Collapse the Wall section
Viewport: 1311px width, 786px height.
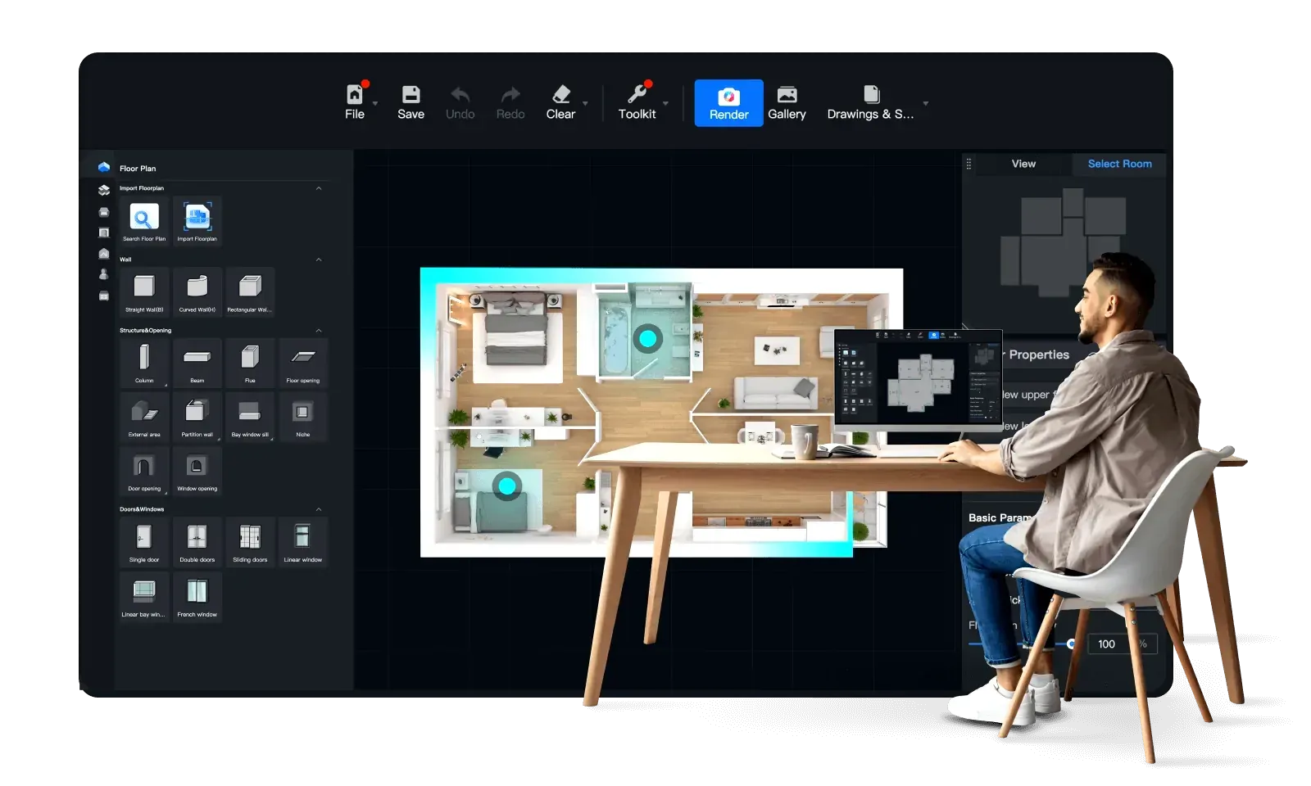coord(320,259)
